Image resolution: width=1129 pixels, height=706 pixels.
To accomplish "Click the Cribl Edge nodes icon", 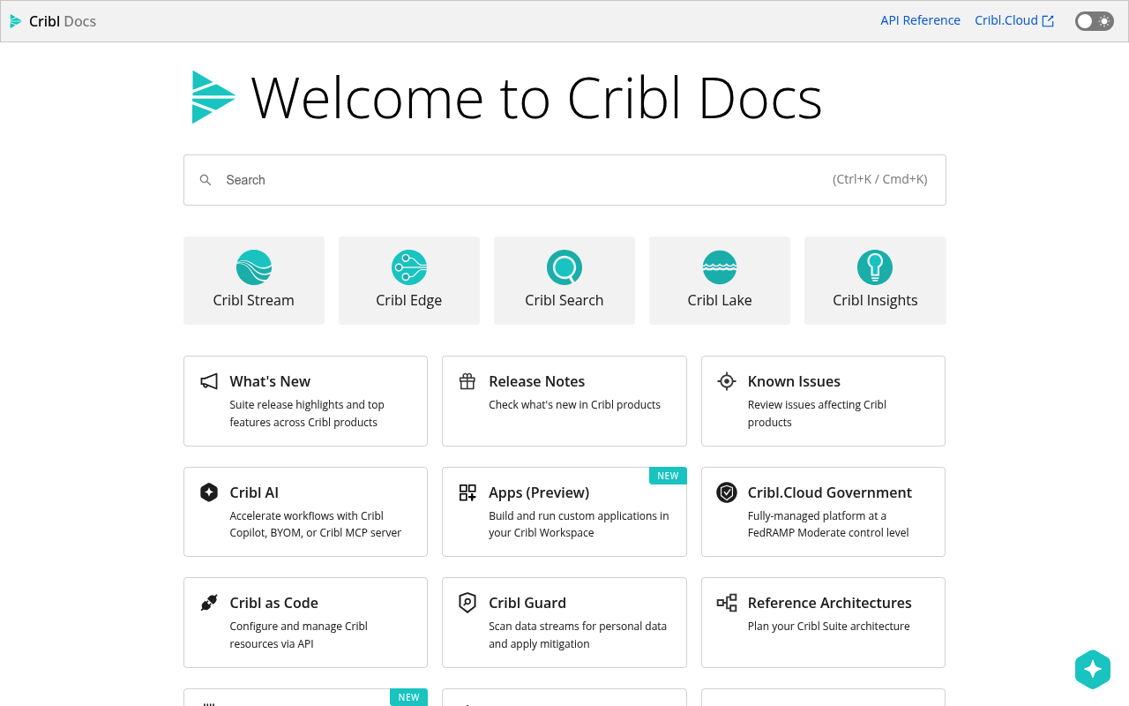I will tap(409, 267).
